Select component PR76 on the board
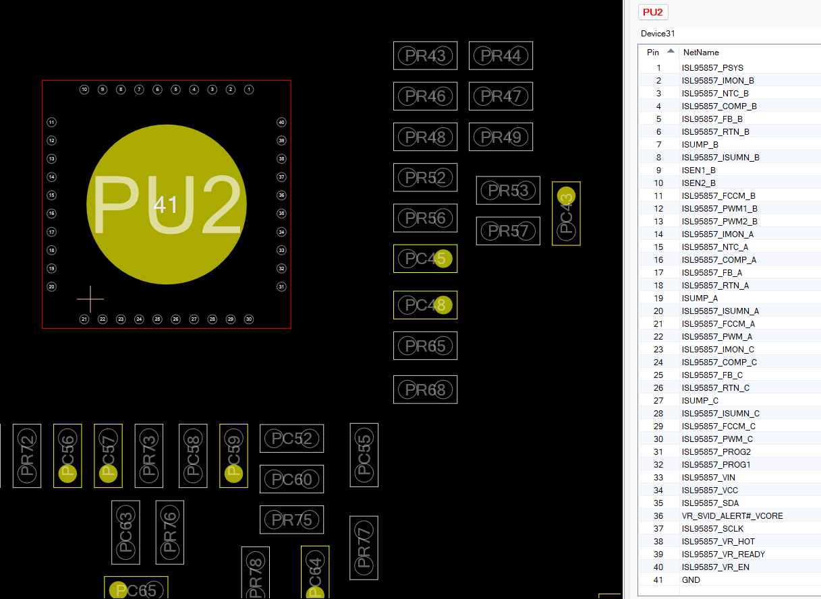The image size is (821, 599). coord(170,532)
